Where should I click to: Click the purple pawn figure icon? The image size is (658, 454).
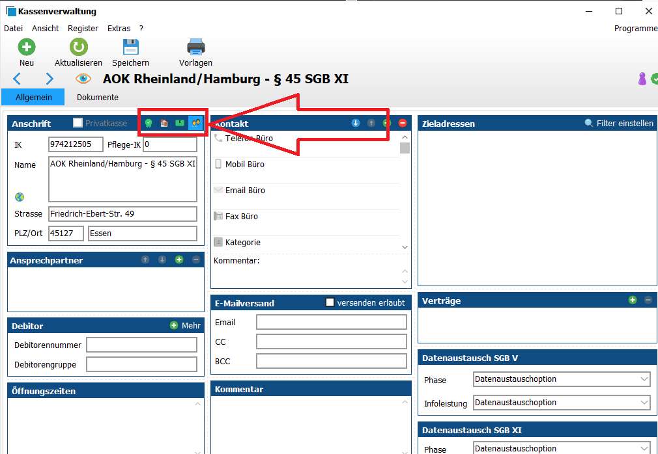pos(642,78)
